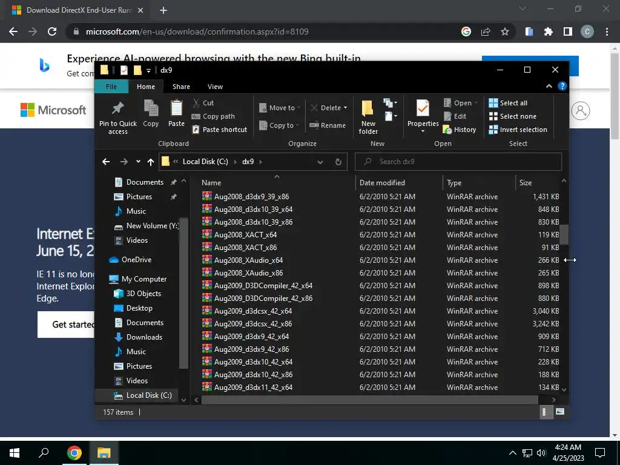Click Paste shortcut in the ribbon
This screenshot has height=465, width=620.
[x=220, y=130]
